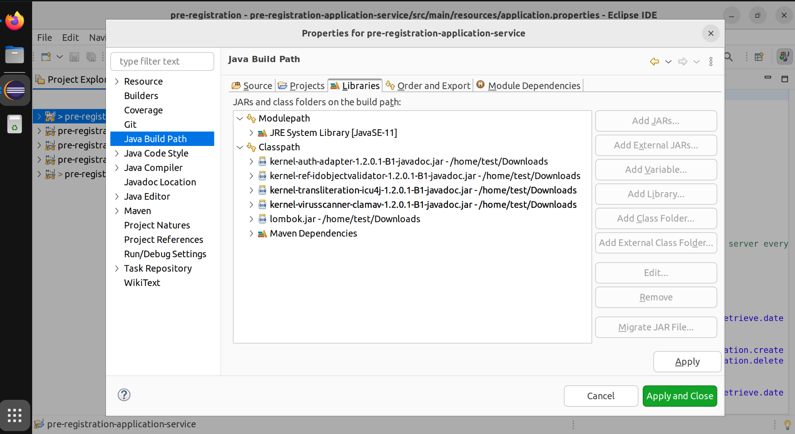Expand the Resource category

[117, 81]
